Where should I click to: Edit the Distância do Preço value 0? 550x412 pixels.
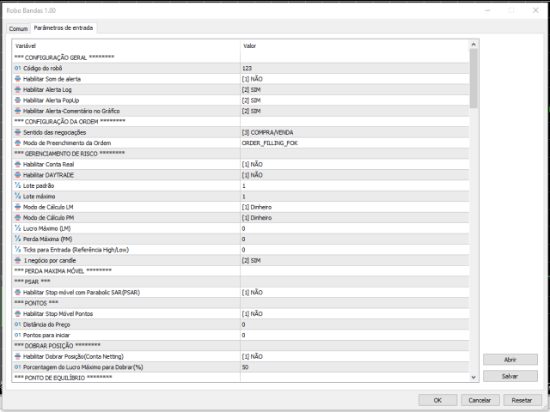coord(355,324)
